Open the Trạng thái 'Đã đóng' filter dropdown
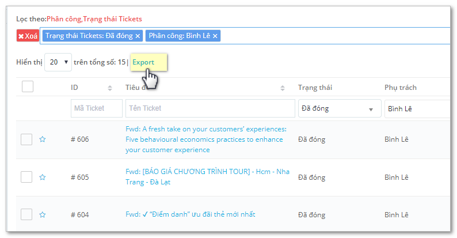This screenshot has height=238, width=457. (x=340, y=108)
